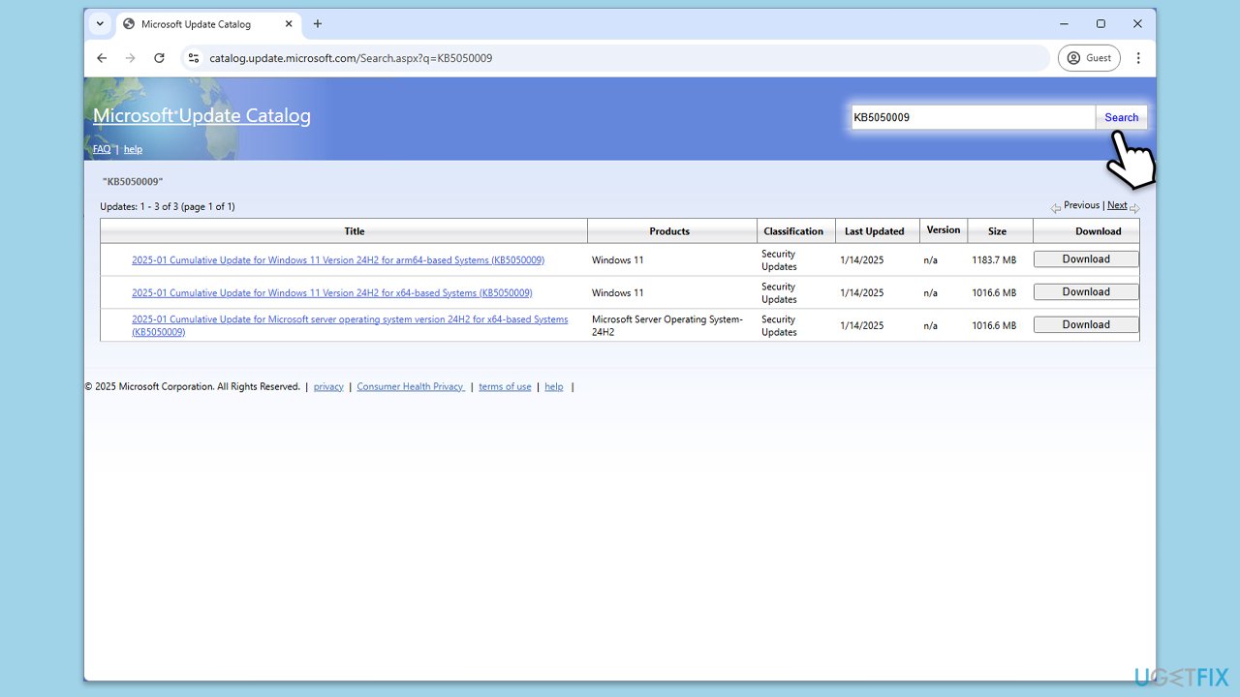Click the browser back arrow
The height and width of the screenshot is (697, 1240).
tap(102, 58)
